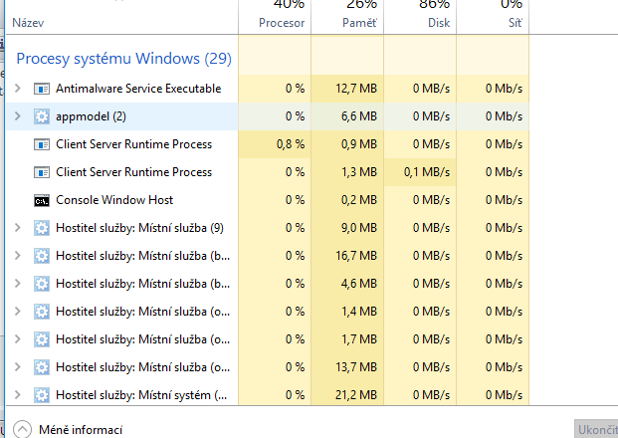
Task: Click the gear icon beside appmodel (2)
Action: pyautogui.click(x=42, y=116)
